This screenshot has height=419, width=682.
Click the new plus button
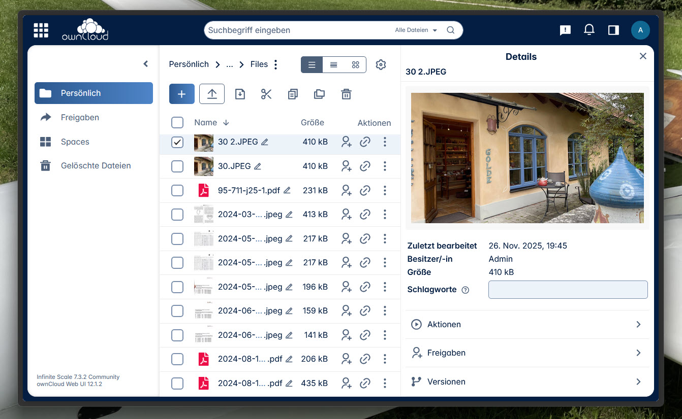coord(181,94)
